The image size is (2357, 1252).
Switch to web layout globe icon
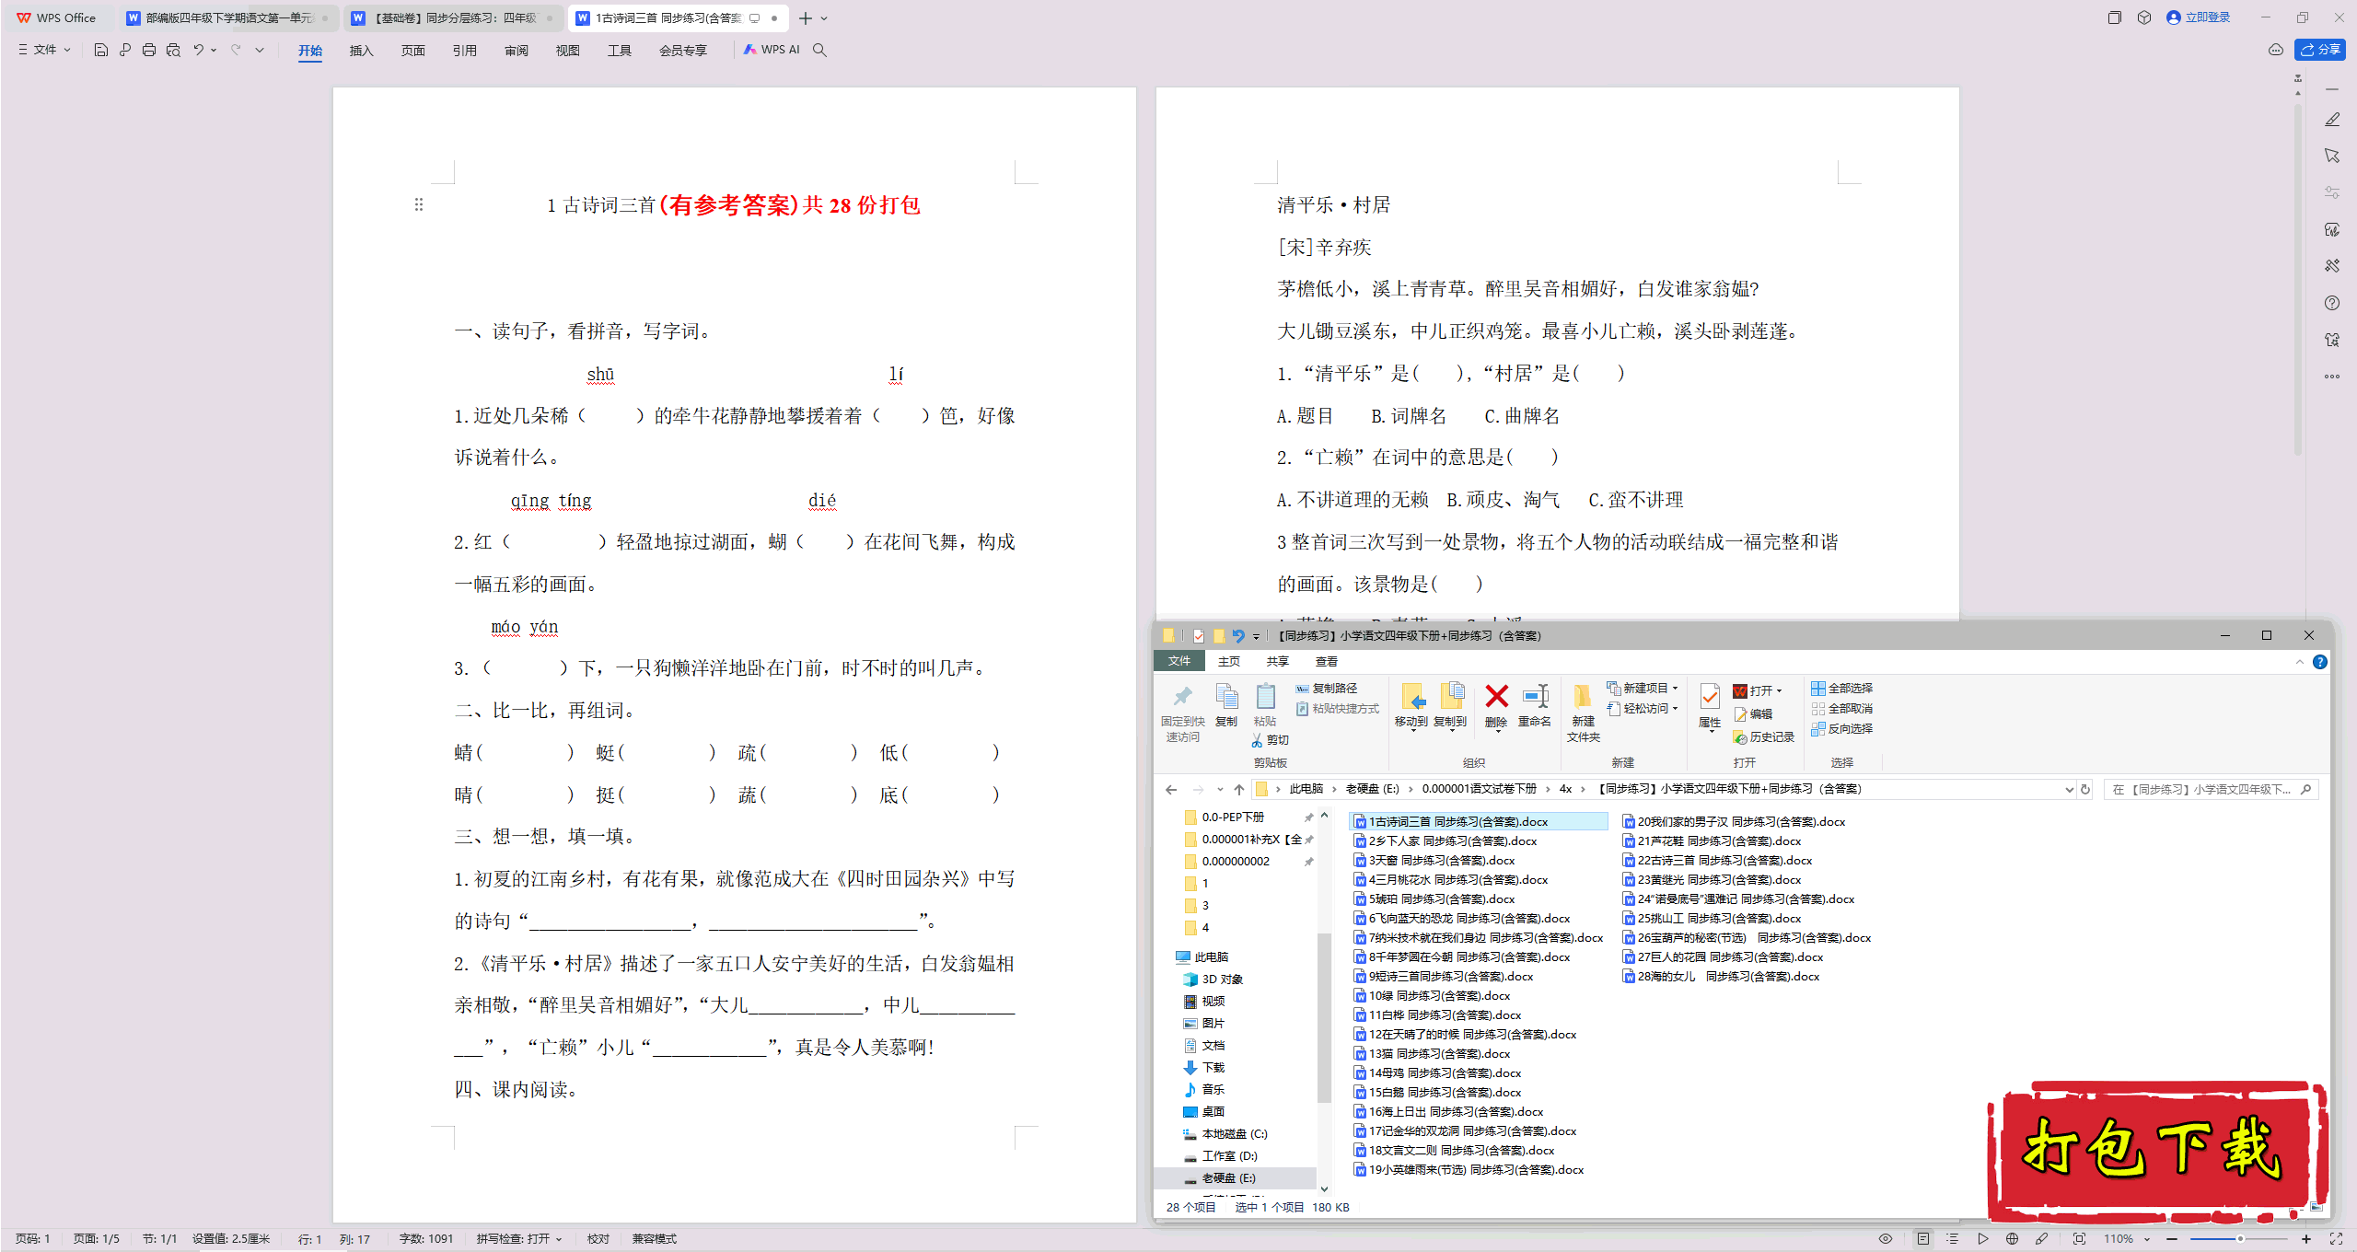point(2012,1238)
